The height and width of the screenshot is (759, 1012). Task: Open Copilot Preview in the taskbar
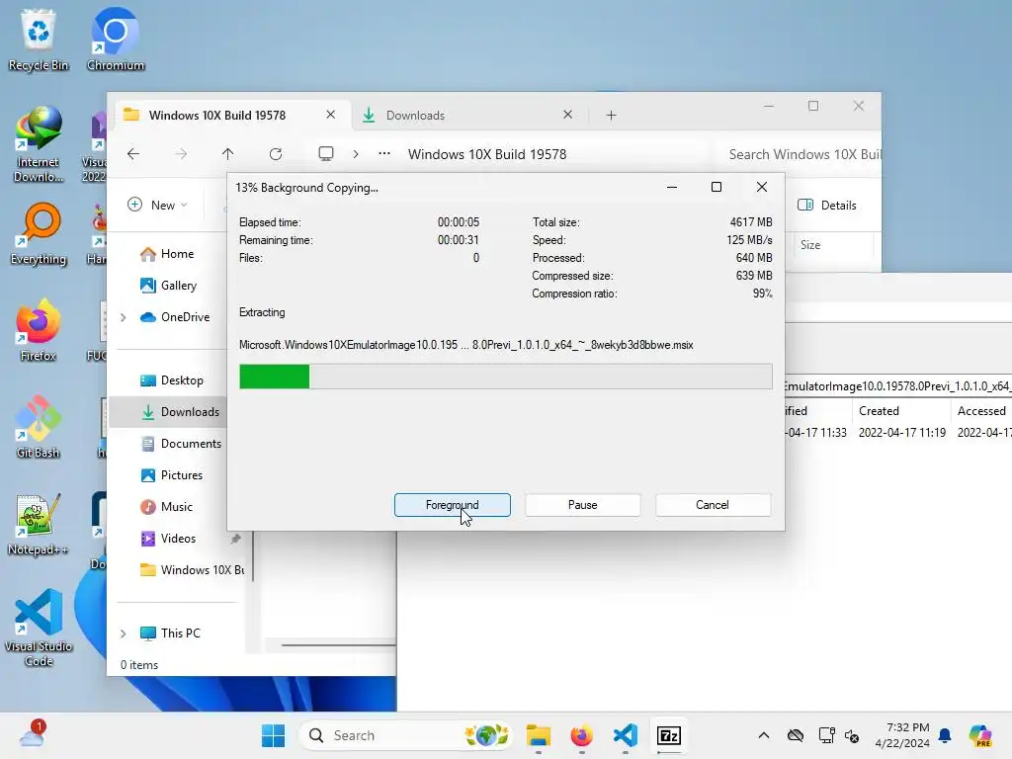(979, 735)
